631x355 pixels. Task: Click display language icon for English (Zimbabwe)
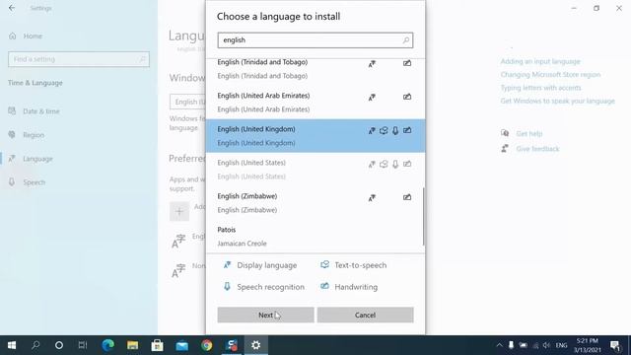pos(372,197)
